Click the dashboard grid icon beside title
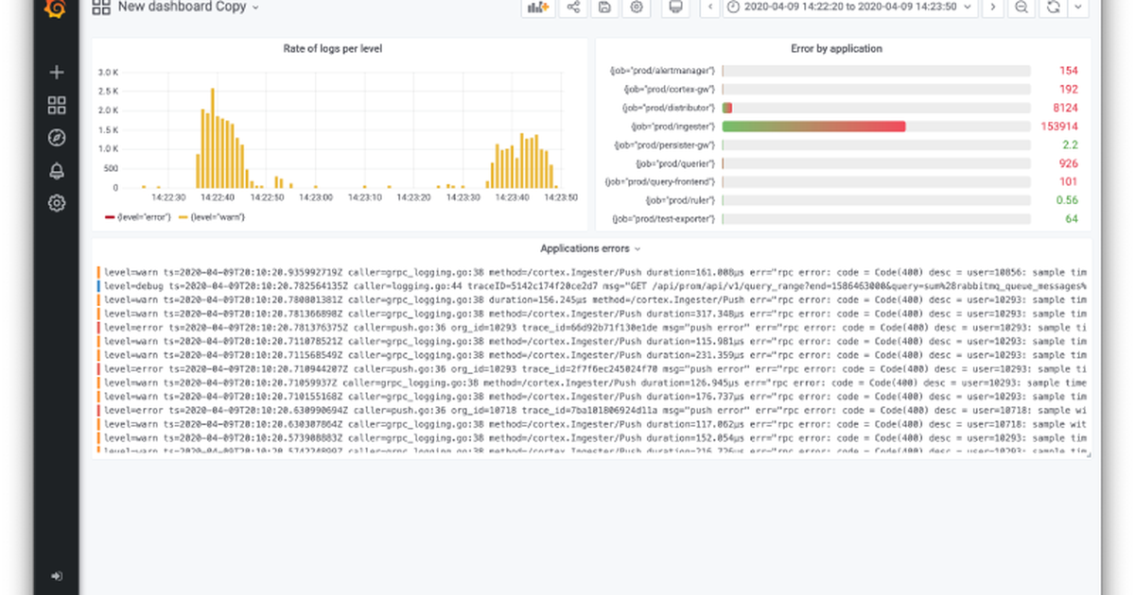The height and width of the screenshot is (595, 1135). tap(101, 8)
